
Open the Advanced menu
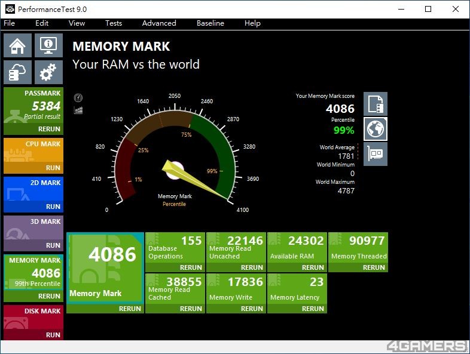coord(159,23)
